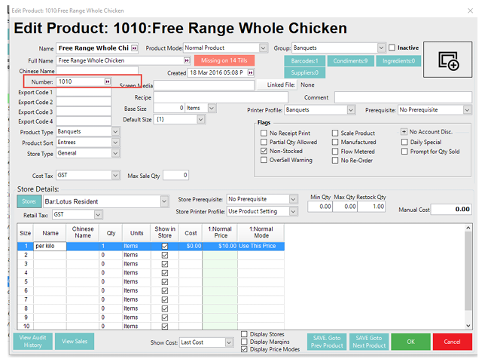Expand the Show Cost dropdown
Screen dimensions: 485x362
point(229,342)
